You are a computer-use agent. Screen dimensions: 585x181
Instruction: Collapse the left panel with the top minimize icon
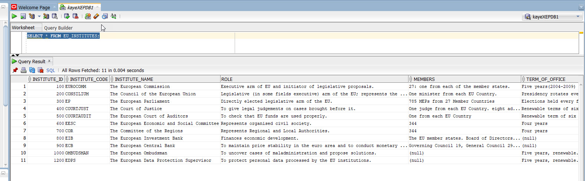tap(3, 7)
